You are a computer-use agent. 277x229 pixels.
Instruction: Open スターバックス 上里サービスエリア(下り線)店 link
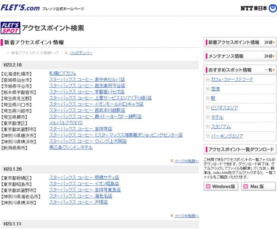[x=100, y=98]
